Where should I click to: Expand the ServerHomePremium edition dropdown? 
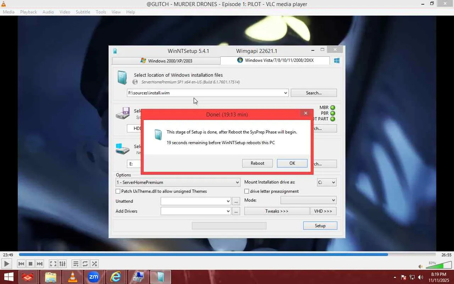coord(238,182)
